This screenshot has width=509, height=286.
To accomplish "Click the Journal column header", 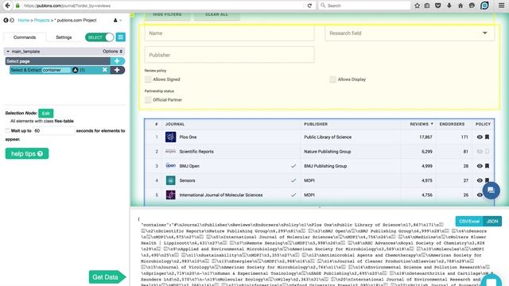I will [175, 124].
